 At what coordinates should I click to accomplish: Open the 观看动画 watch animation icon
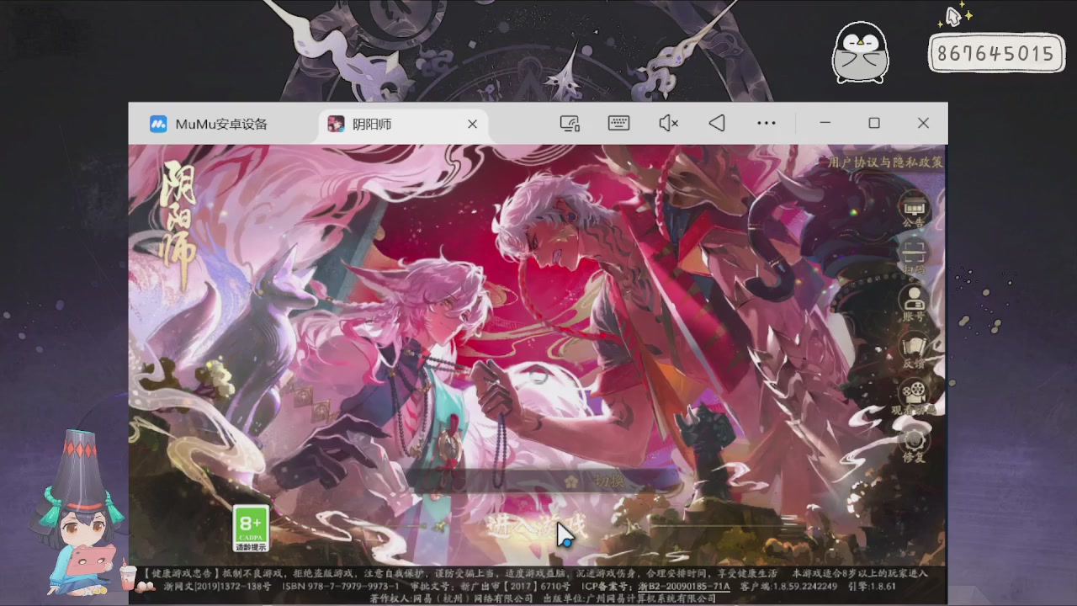(914, 397)
